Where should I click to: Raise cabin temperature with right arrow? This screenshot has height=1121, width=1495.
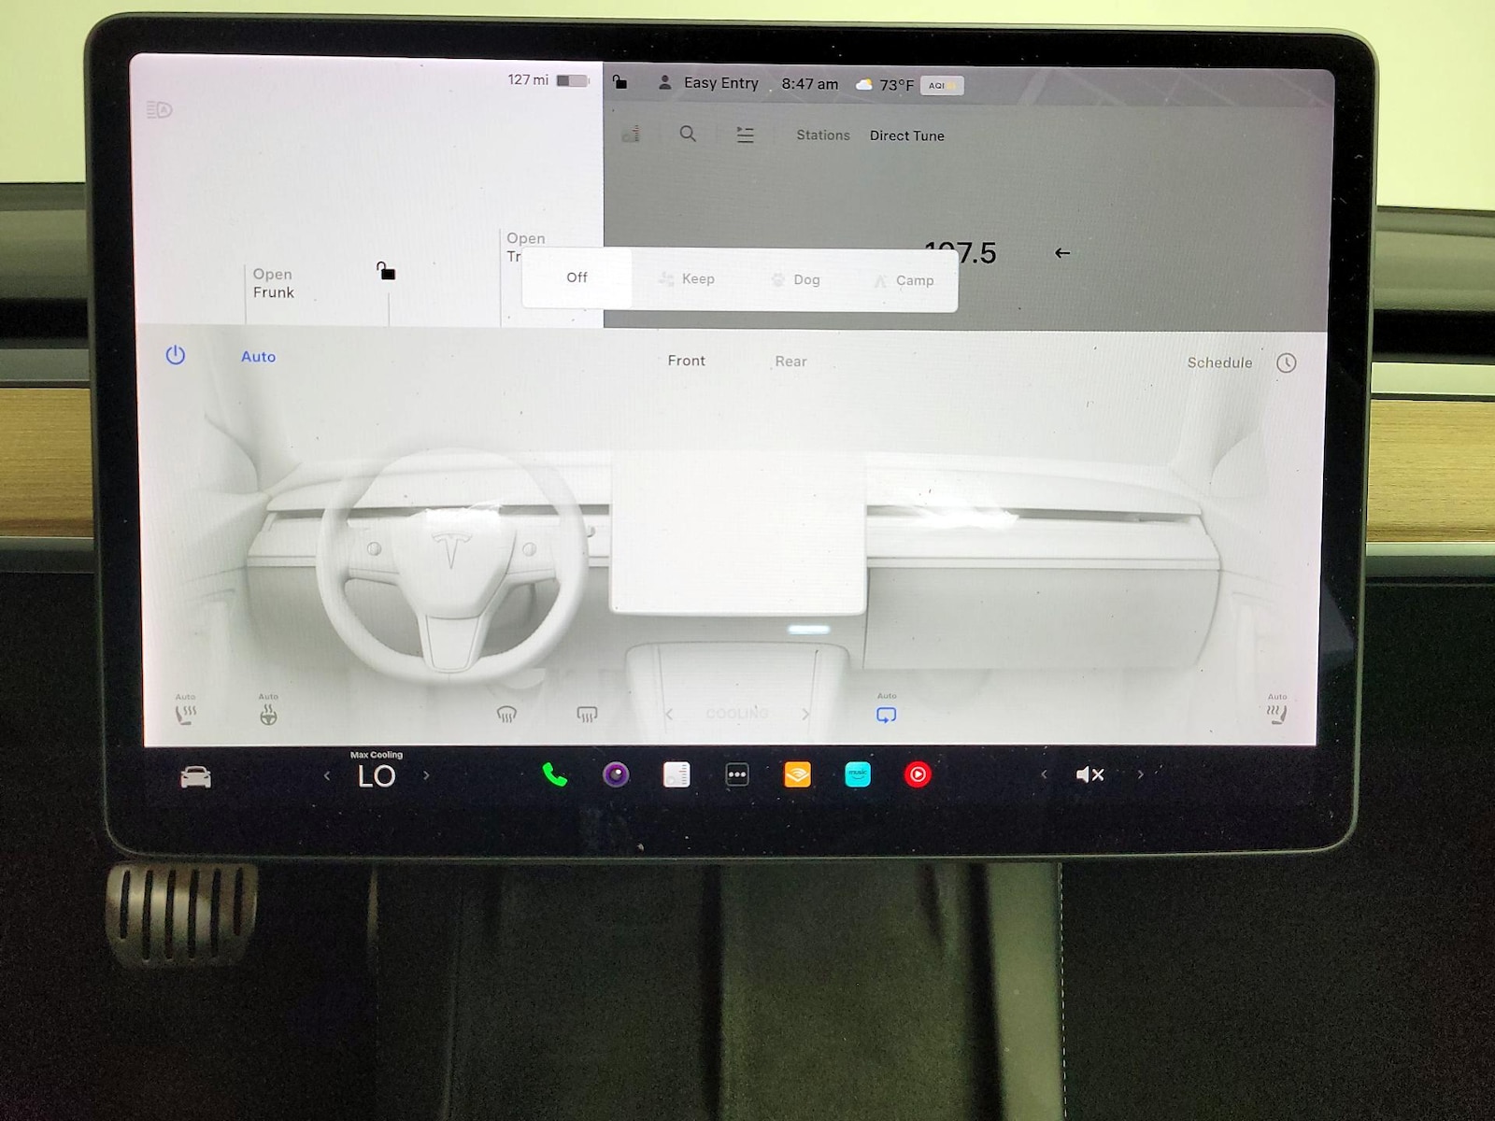[427, 775]
